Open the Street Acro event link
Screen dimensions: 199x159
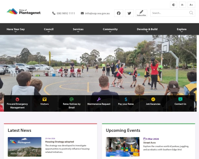(149, 143)
